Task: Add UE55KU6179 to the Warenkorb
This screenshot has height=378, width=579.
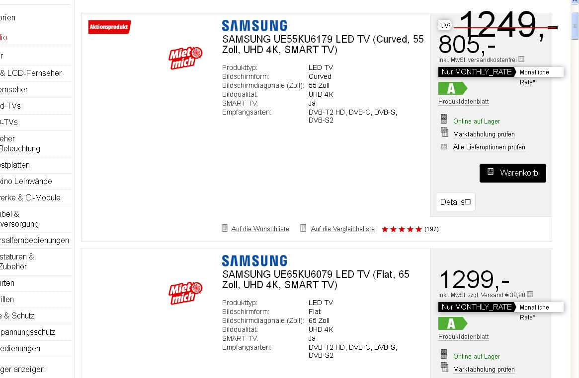Action: tap(512, 173)
